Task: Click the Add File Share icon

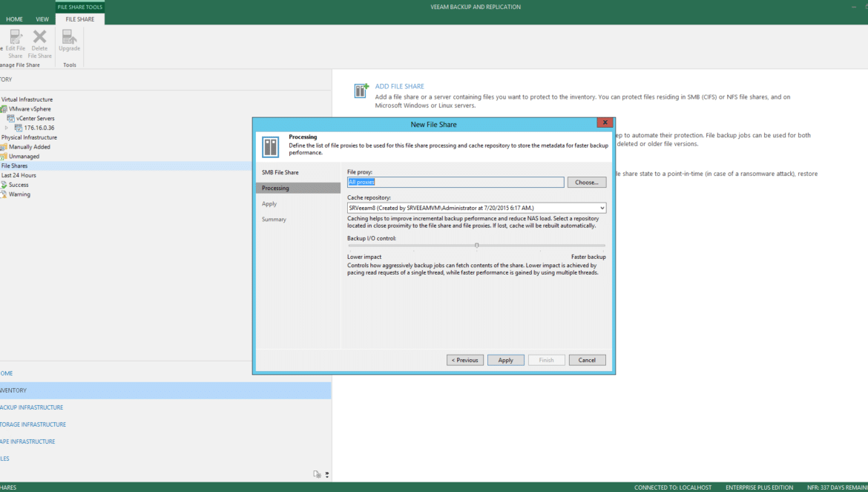Action: click(x=361, y=91)
